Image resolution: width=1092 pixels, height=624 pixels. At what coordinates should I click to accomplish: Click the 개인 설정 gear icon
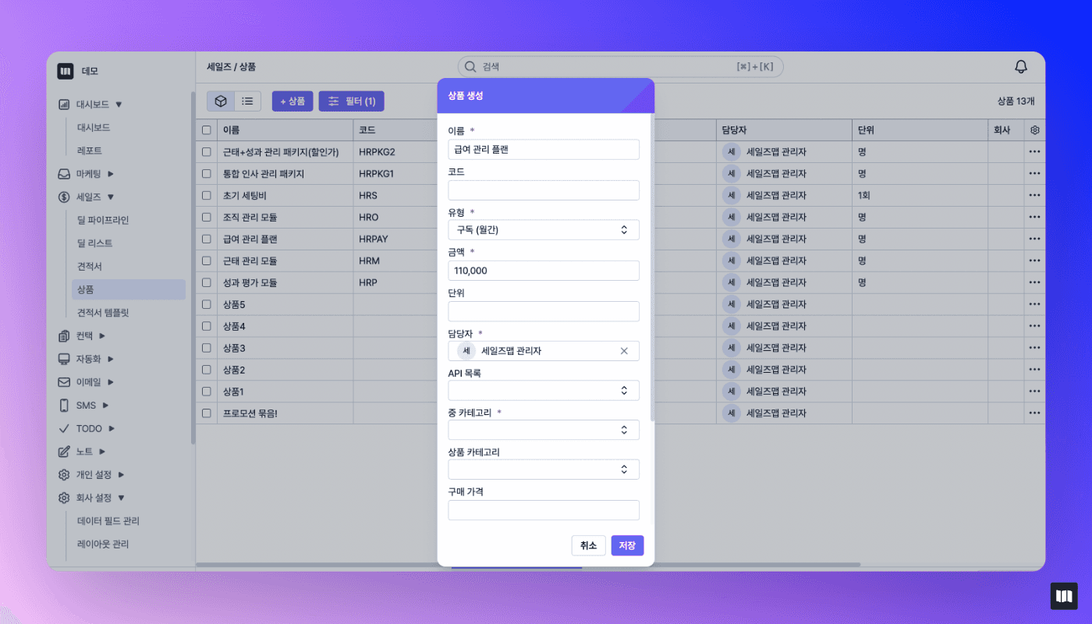[64, 474]
